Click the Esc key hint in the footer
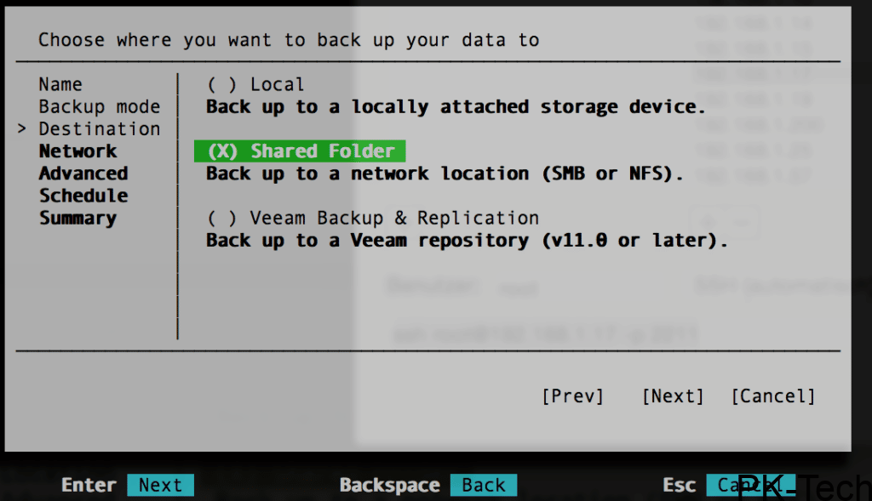 [679, 485]
